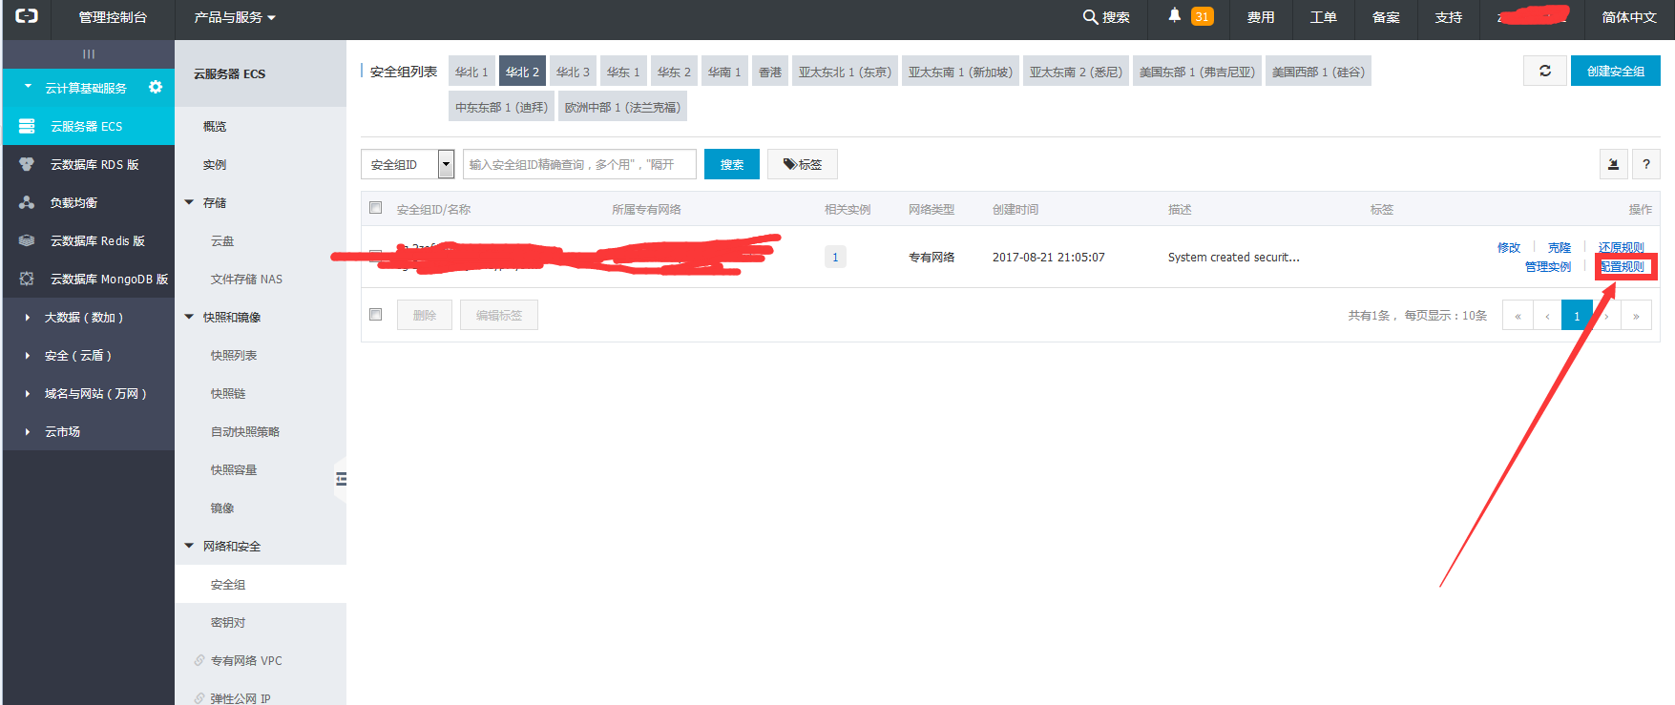Switch to region tab 亚太东南 1 (新加坡)
Image resolution: width=1675 pixels, height=705 pixels.
tap(960, 72)
